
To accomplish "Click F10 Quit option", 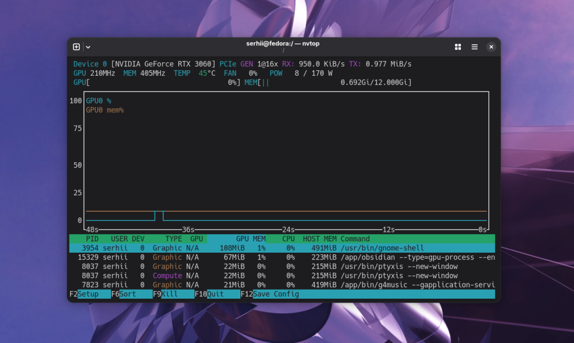I will 217,294.
